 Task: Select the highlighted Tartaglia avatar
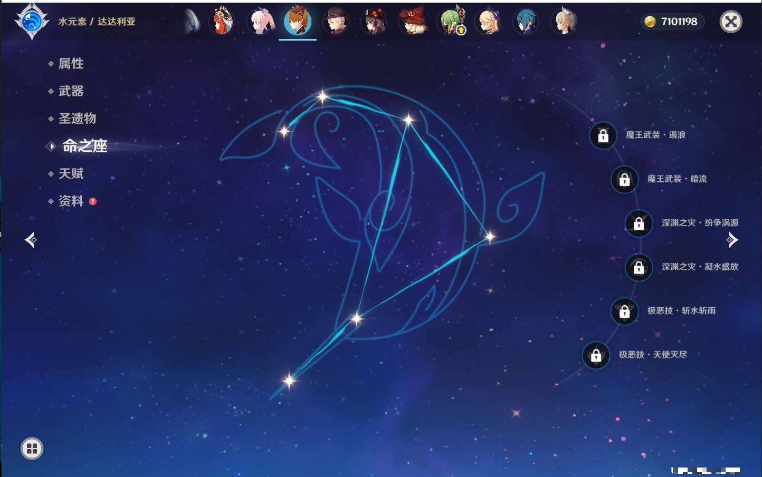(x=298, y=22)
